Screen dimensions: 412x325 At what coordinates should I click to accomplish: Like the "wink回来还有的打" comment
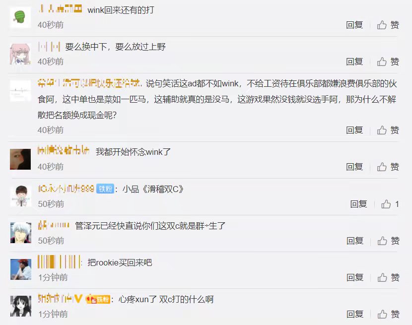[388, 25]
